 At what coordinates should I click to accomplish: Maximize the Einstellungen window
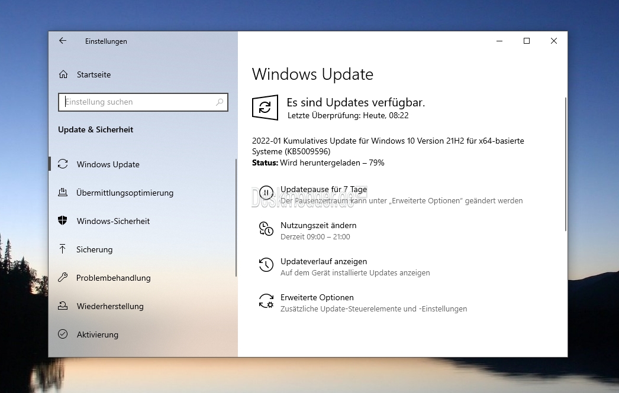(527, 41)
